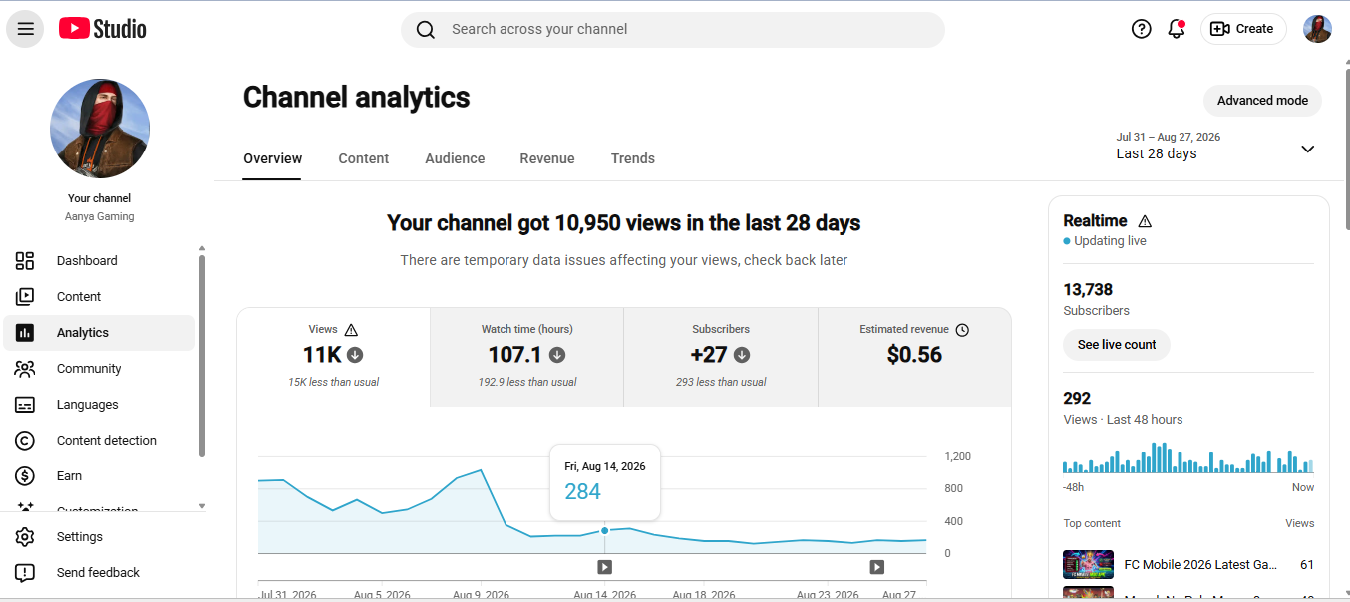This screenshot has width=1350, height=602.
Task: Click the YouTube Studio logo
Action: pyautogui.click(x=102, y=29)
